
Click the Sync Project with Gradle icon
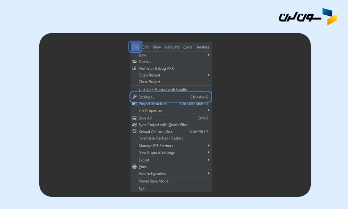pyautogui.click(x=135, y=125)
